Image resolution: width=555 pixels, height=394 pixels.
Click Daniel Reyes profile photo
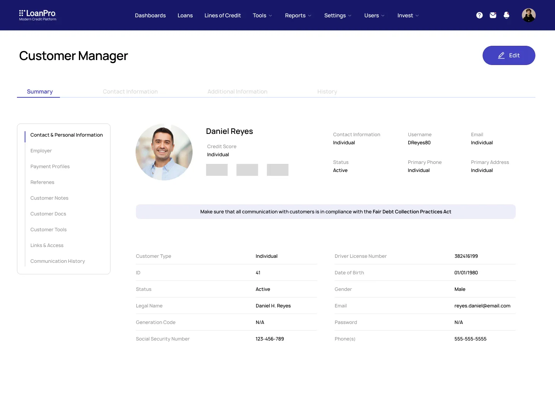(x=164, y=152)
